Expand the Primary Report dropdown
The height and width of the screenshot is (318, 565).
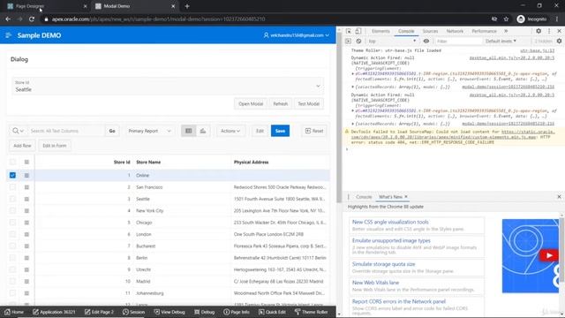click(149, 131)
